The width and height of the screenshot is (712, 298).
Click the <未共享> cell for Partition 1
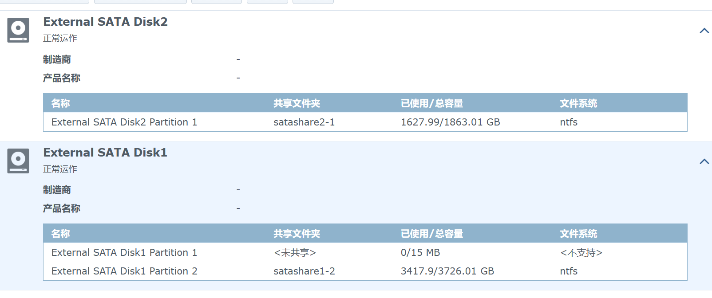coord(295,252)
